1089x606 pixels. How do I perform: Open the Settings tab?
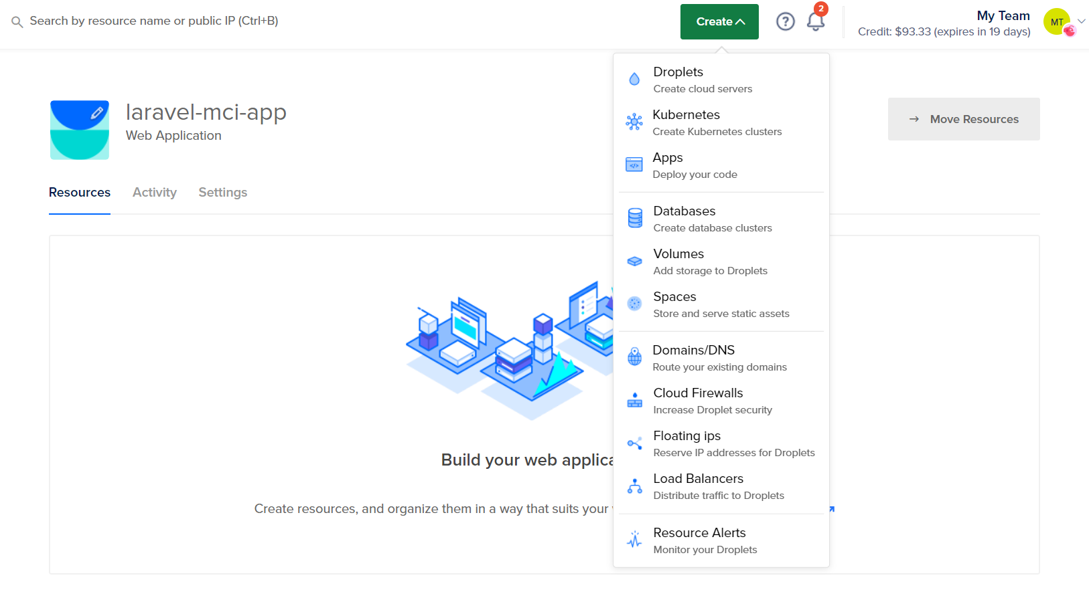pos(223,193)
